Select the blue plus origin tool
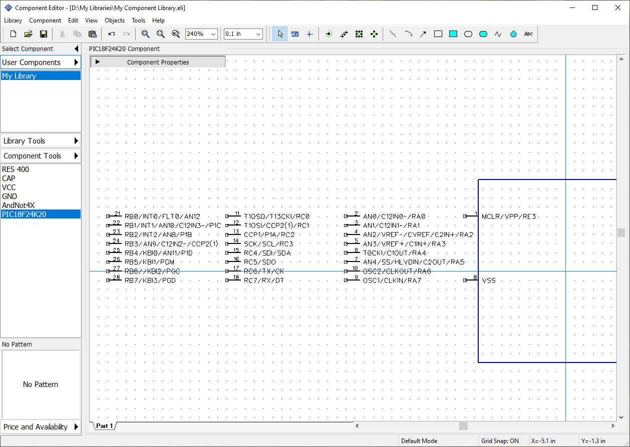This screenshot has width=630, height=447. point(309,34)
